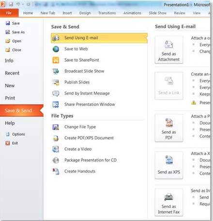
Task: Click the Broadcast Slide Show label
Action: [x=84, y=71]
